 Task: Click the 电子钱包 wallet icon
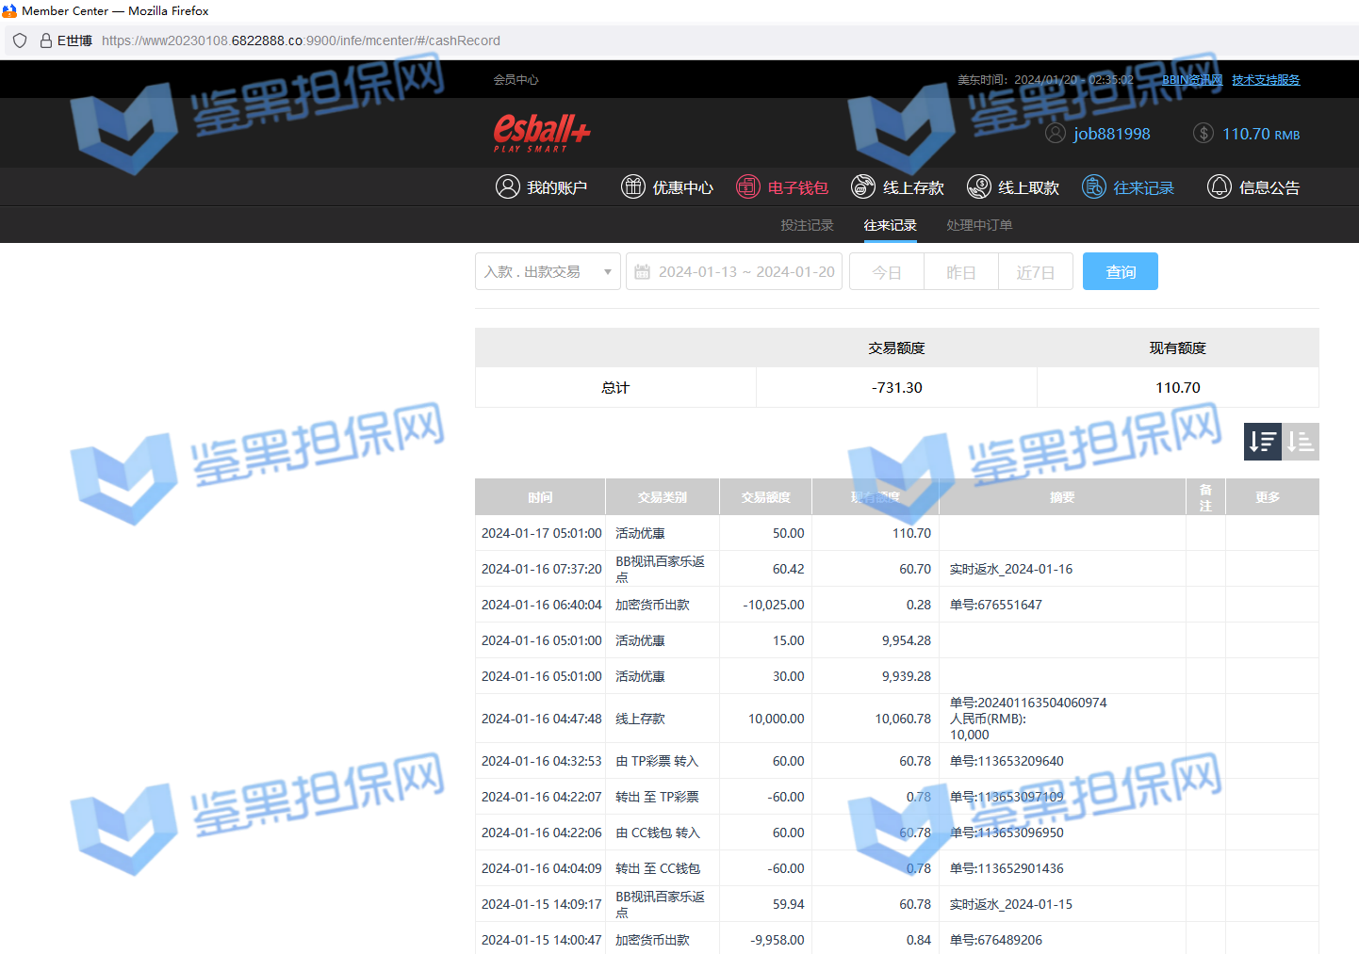[747, 187]
